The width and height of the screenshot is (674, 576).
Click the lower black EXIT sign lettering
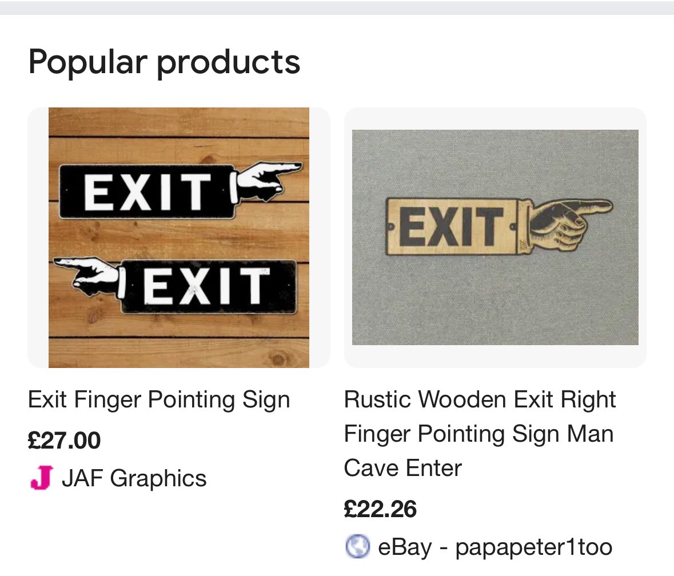click(x=206, y=285)
